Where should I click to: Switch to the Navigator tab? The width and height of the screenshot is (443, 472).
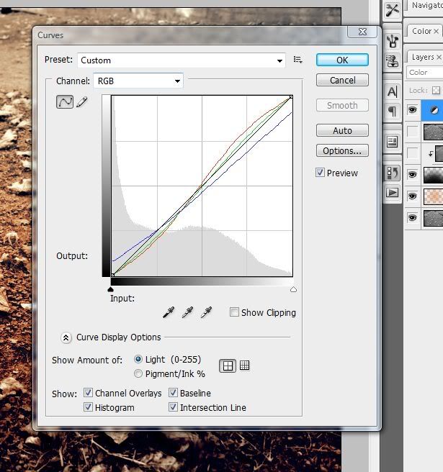tap(427, 6)
